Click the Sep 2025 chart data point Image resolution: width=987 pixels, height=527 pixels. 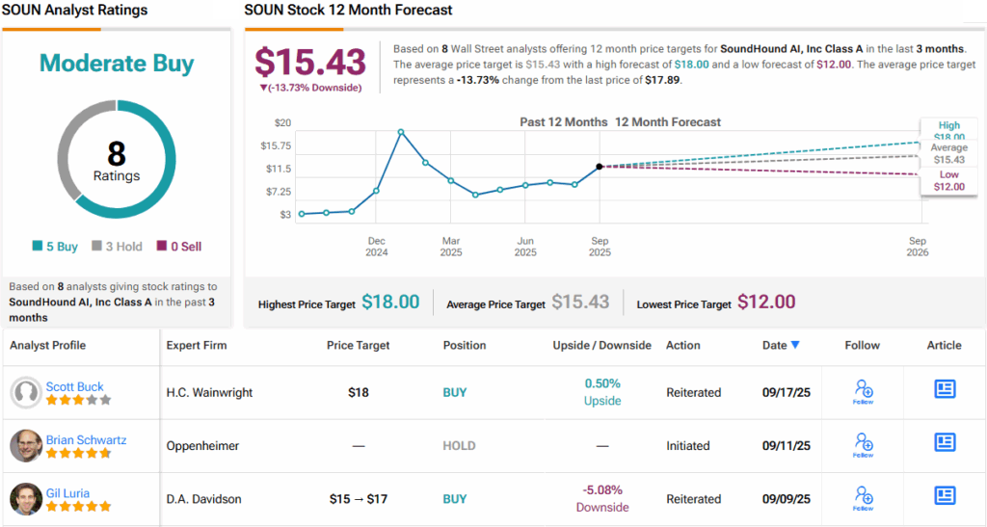600,167
